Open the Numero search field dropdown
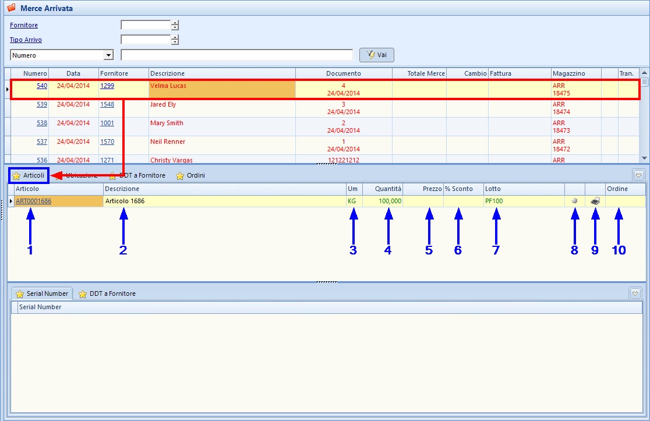The height and width of the screenshot is (421, 650). tap(108, 55)
